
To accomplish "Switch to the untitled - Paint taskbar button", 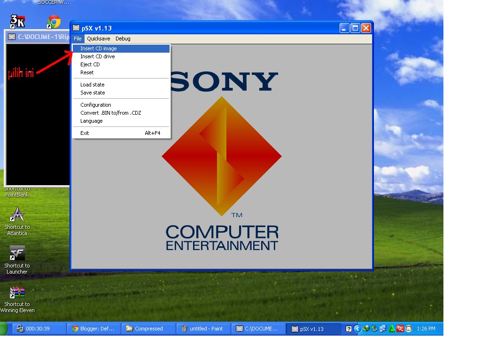I will pos(203,329).
